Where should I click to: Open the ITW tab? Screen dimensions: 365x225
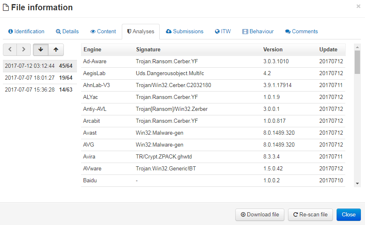point(223,31)
